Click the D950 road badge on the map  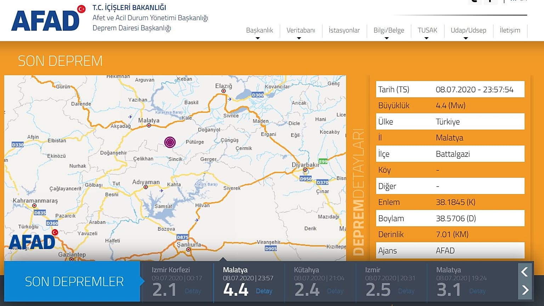pyautogui.click(x=306, y=179)
